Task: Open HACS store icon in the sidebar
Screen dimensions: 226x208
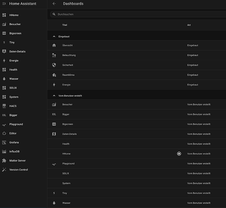Action: pos(4,106)
